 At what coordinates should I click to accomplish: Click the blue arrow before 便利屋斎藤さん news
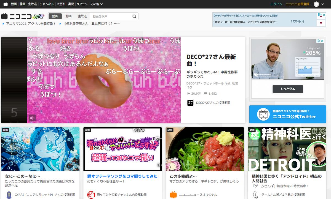[x=60, y=24]
